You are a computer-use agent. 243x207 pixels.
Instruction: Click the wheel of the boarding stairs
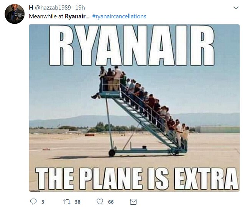pyautogui.click(x=112, y=153)
